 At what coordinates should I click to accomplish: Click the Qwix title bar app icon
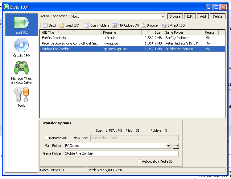pyautogui.click(x=6, y=7)
